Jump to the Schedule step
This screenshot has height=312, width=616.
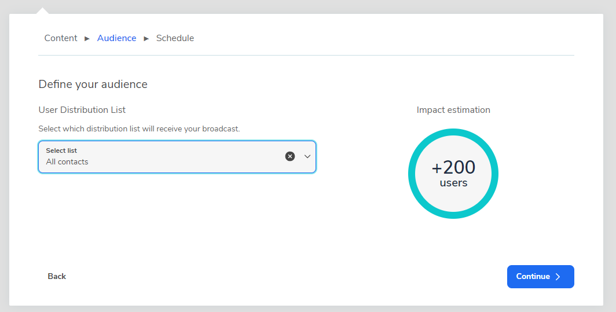(x=175, y=38)
